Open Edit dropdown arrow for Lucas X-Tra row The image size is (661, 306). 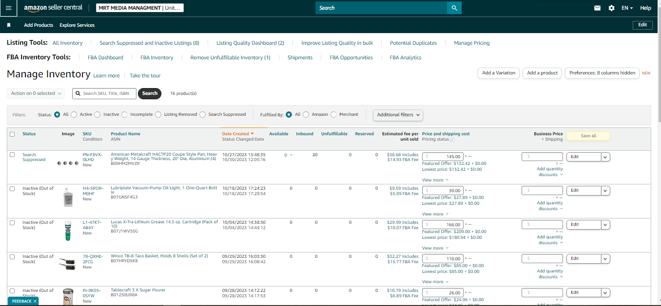point(605,225)
